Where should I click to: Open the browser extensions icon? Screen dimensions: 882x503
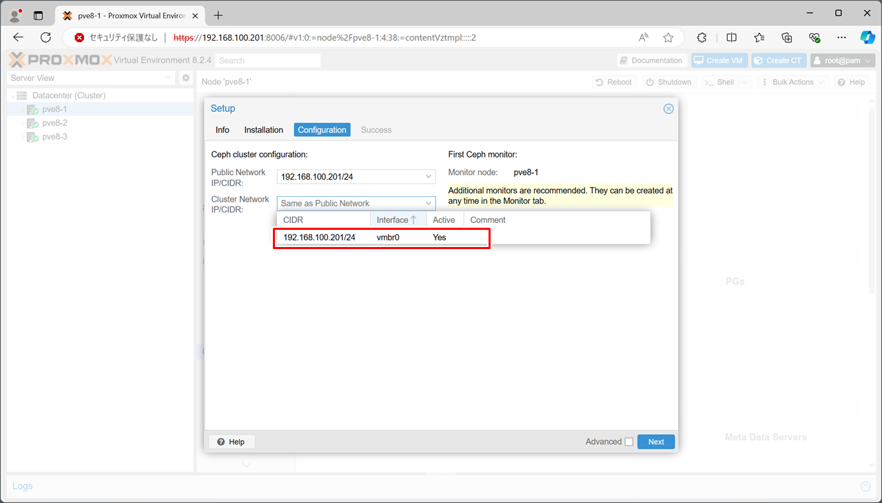[x=701, y=38]
